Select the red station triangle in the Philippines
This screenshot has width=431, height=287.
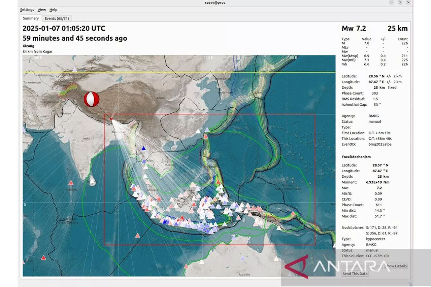coord(219,182)
